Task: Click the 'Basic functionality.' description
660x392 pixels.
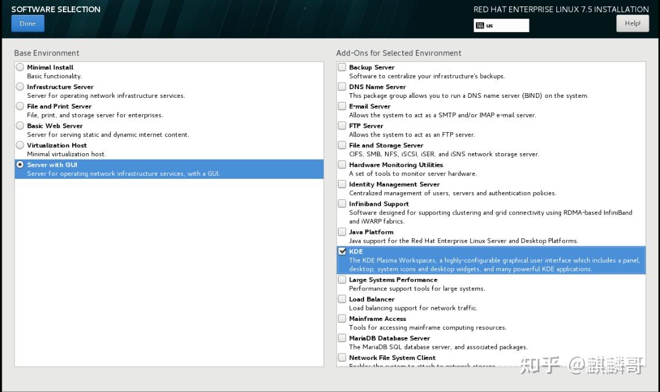Action: (x=54, y=76)
